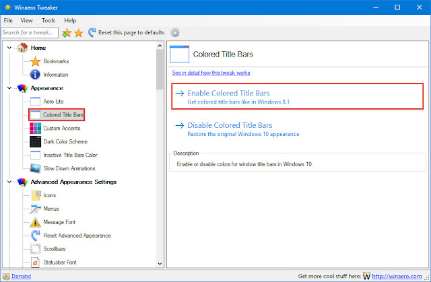
Task: Click the Information blue icon
Action: (35, 75)
